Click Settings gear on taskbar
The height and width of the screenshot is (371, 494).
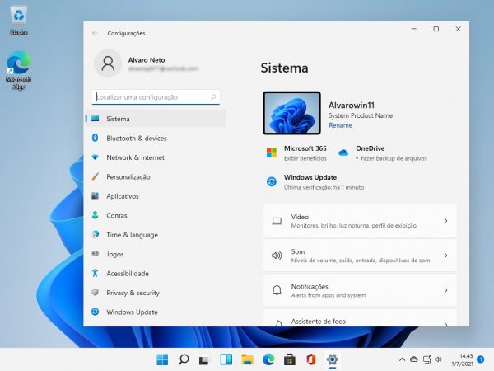(x=332, y=359)
